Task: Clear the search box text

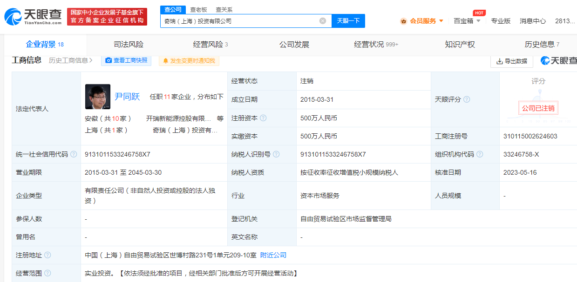Action: tap(323, 21)
